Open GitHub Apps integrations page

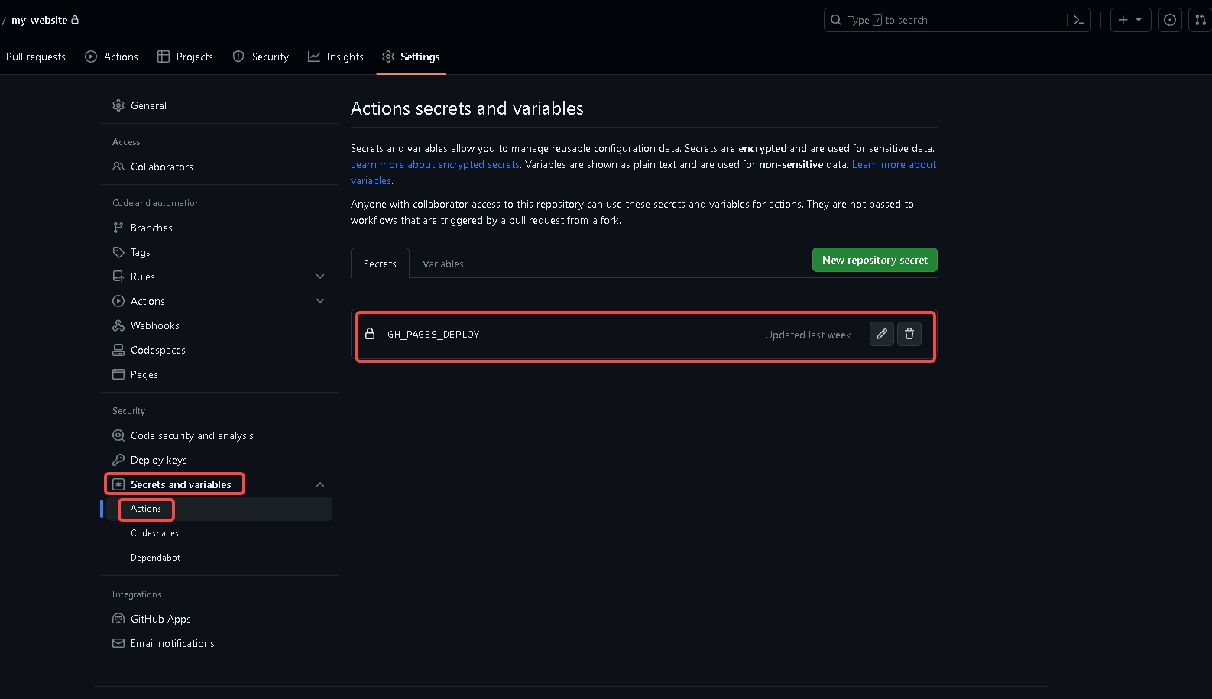[160, 619]
